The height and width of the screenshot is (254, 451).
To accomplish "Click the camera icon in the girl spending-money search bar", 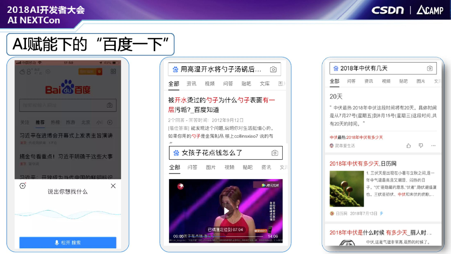I will [x=275, y=153].
